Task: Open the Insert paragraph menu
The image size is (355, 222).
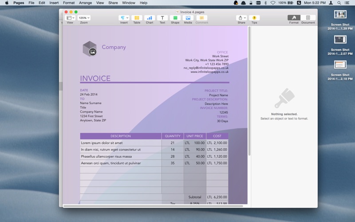Action: point(124,18)
